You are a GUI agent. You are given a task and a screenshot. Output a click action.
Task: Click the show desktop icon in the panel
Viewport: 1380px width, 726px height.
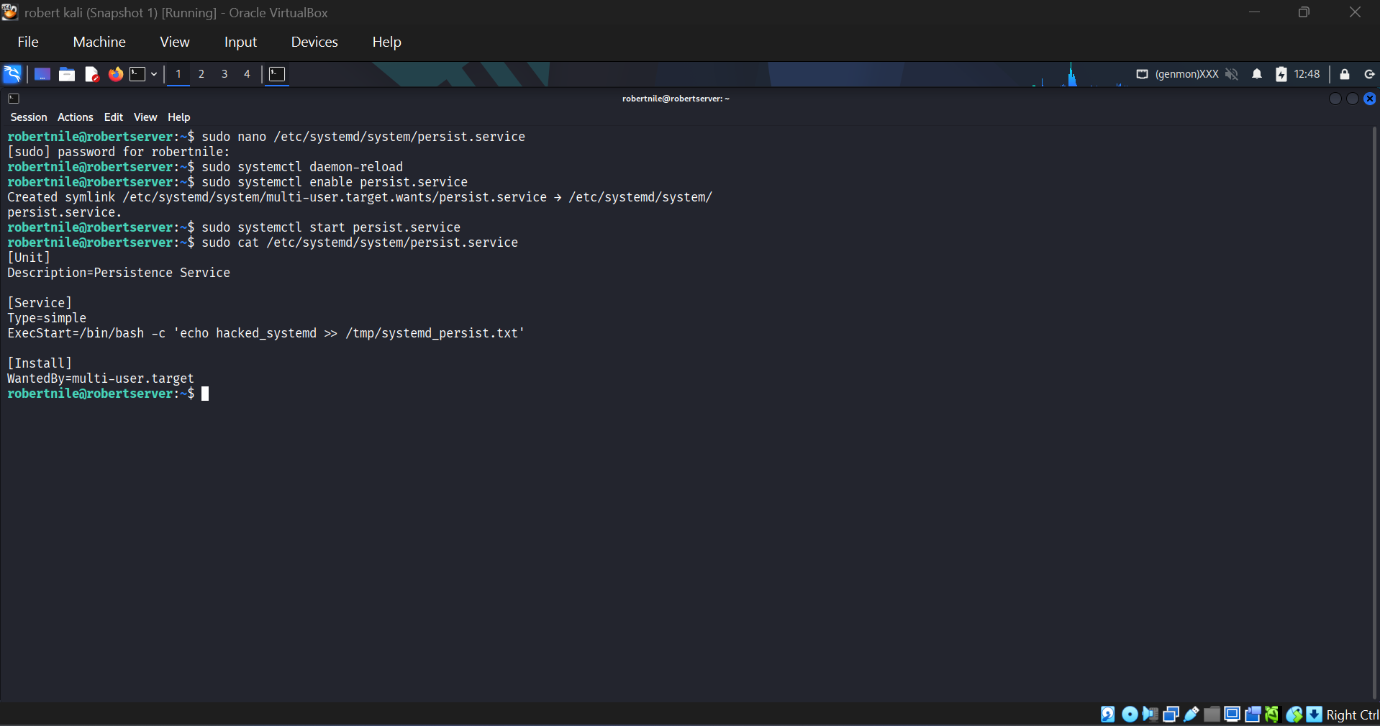[x=42, y=74]
